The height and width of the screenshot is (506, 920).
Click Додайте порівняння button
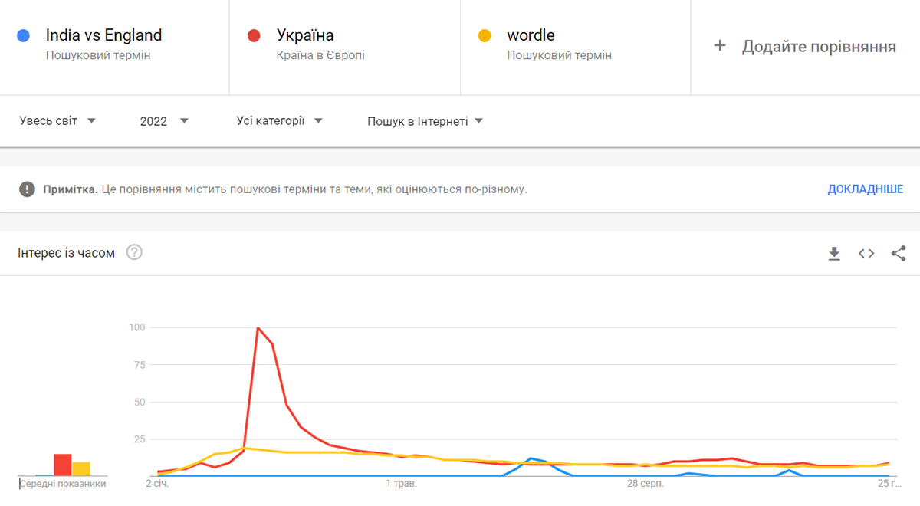(x=805, y=47)
